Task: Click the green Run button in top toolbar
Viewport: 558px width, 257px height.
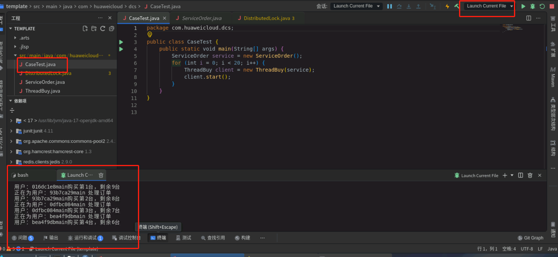Action: (523, 6)
